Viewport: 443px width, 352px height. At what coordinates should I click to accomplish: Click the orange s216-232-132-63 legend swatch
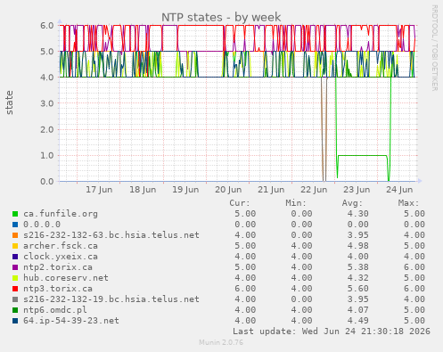15,235
